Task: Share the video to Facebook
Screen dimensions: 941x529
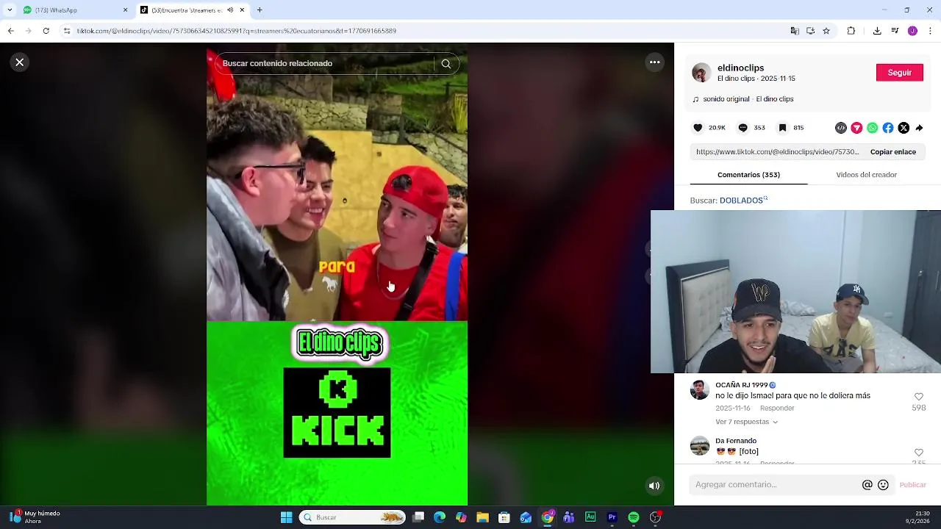Action: tap(888, 128)
